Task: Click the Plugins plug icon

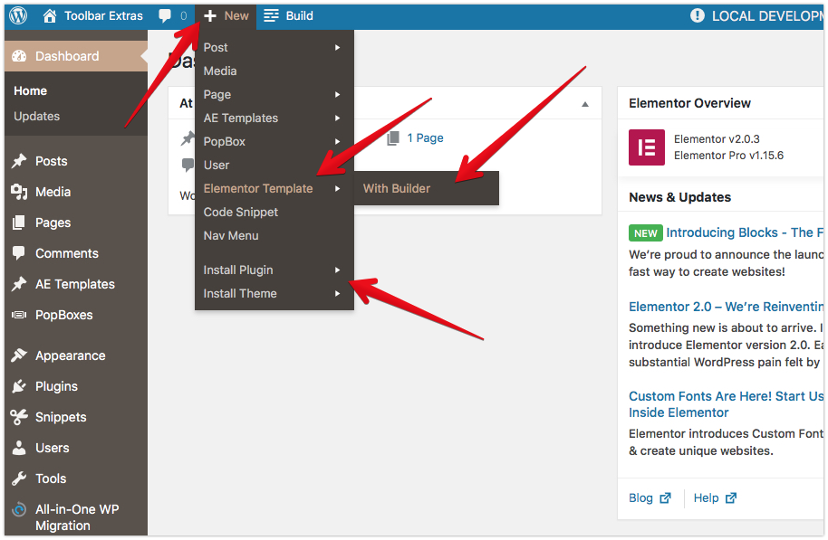Action: pyautogui.click(x=19, y=386)
